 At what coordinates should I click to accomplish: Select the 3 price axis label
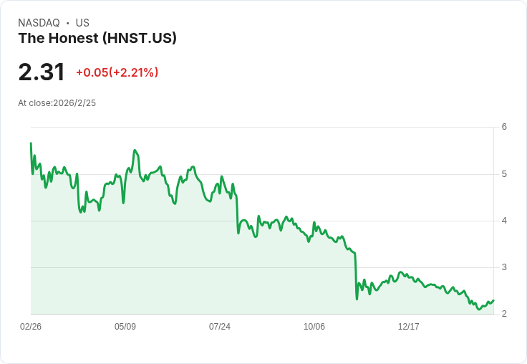pyautogui.click(x=504, y=267)
